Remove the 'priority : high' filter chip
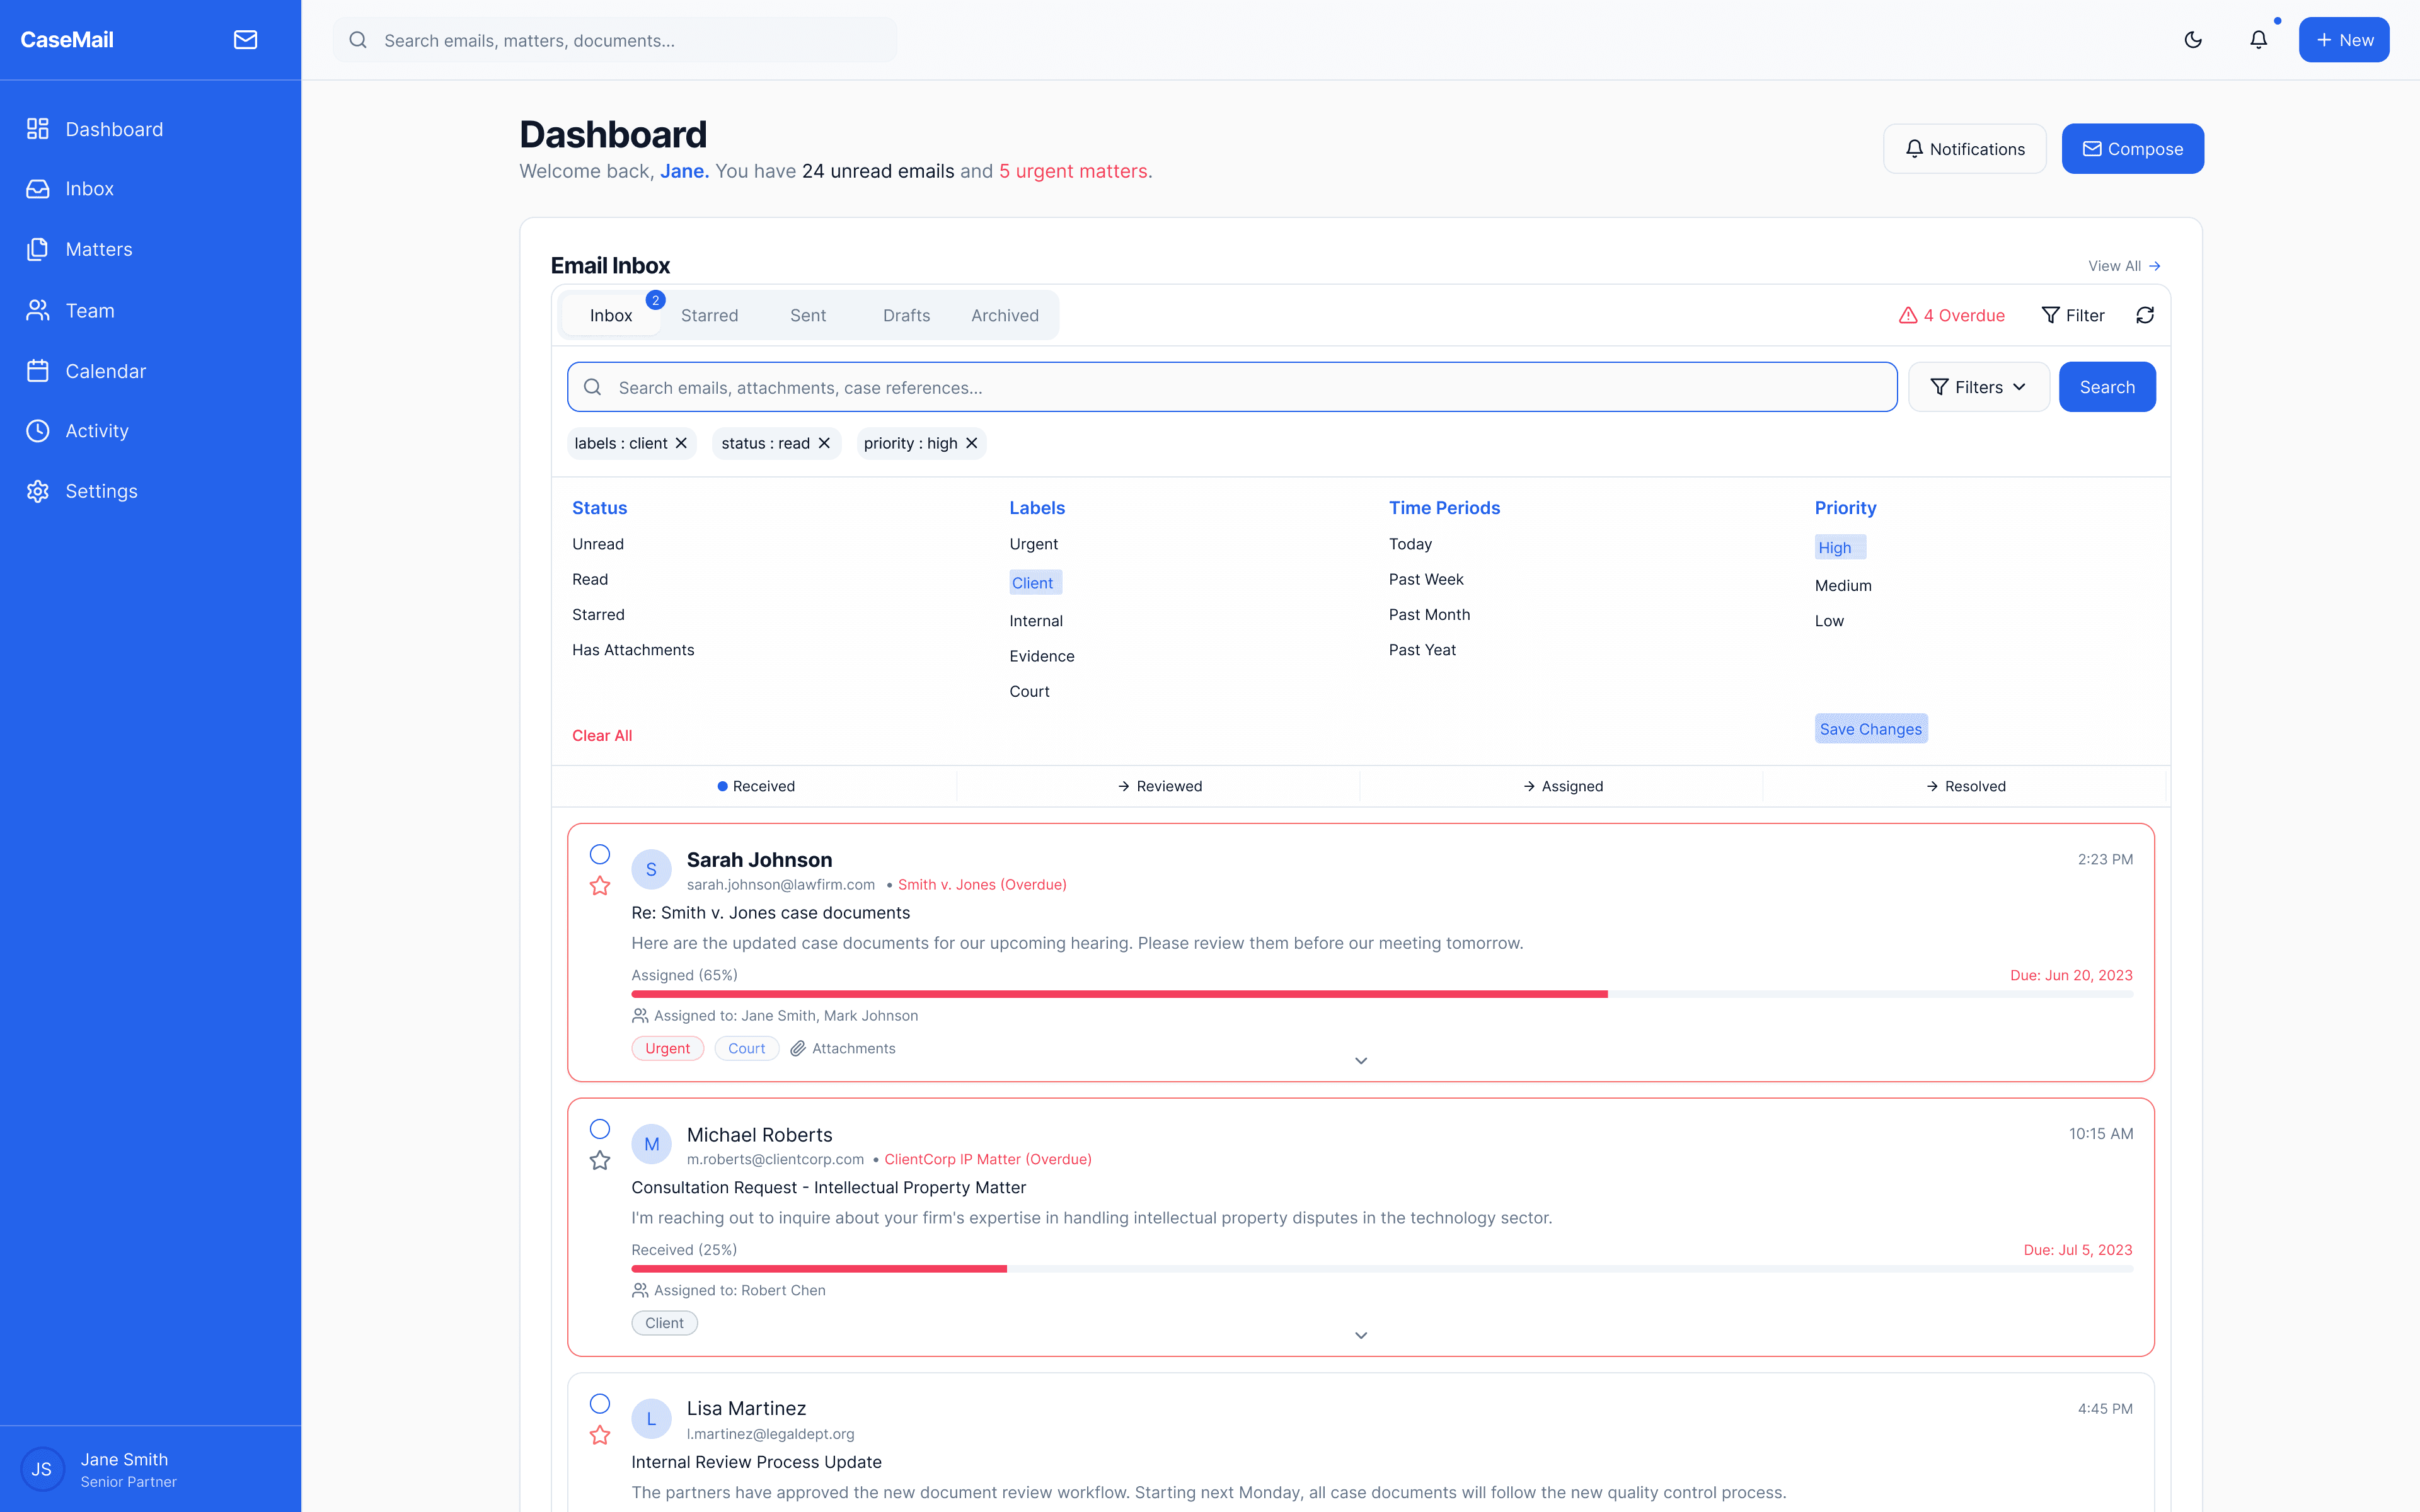2420x1512 pixels. click(x=971, y=443)
